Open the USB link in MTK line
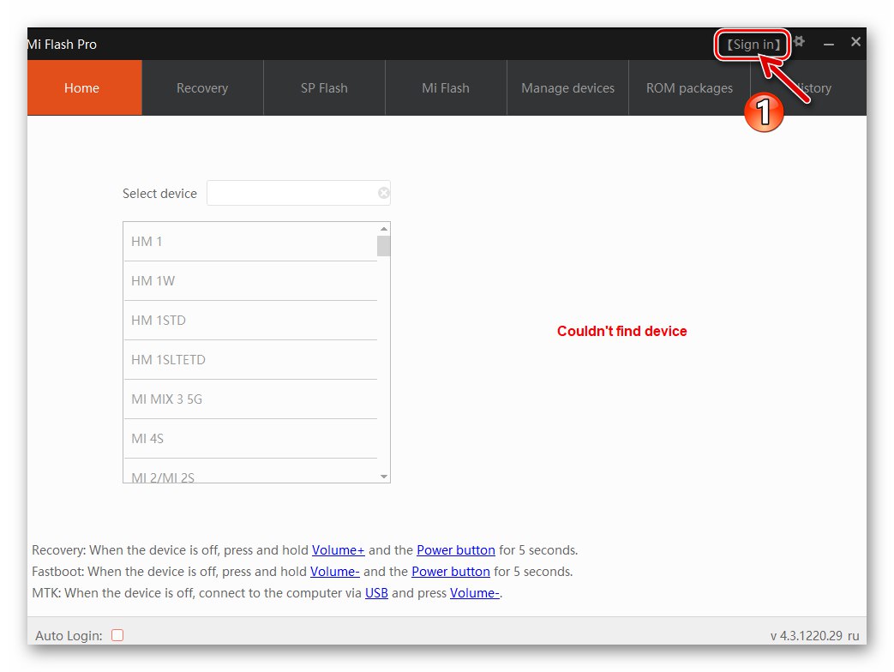Image resolution: width=894 pixels, height=672 pixels. tap(376, 593)
